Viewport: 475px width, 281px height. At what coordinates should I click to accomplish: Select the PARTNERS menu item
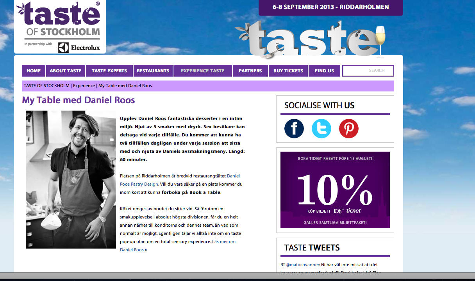(250, 71)
